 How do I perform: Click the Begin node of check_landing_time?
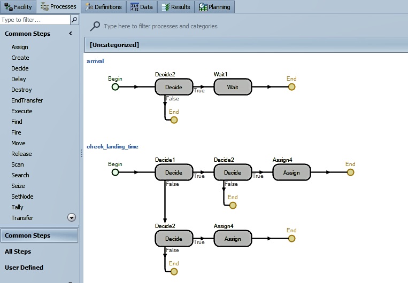115,172
